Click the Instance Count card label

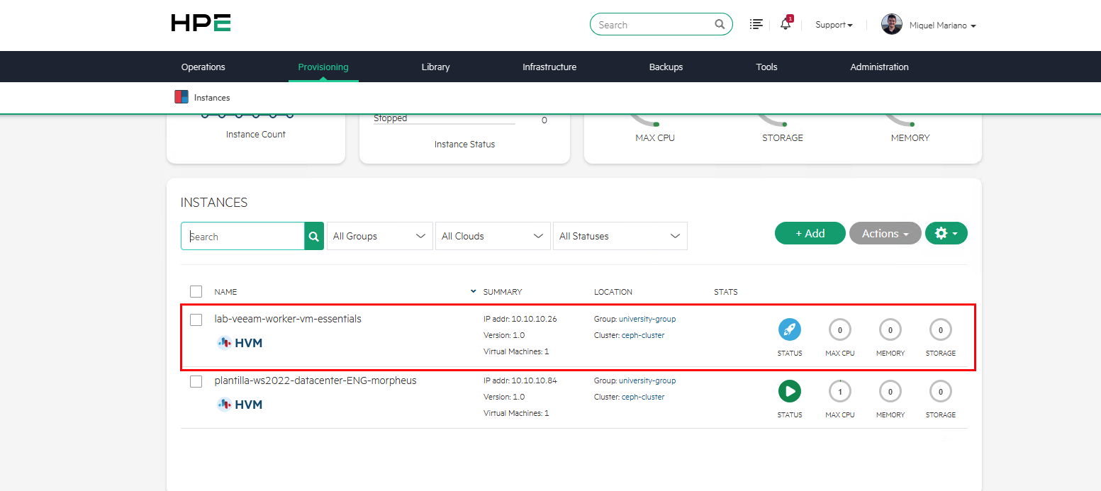pyautogui.click(x=256, y=135)
